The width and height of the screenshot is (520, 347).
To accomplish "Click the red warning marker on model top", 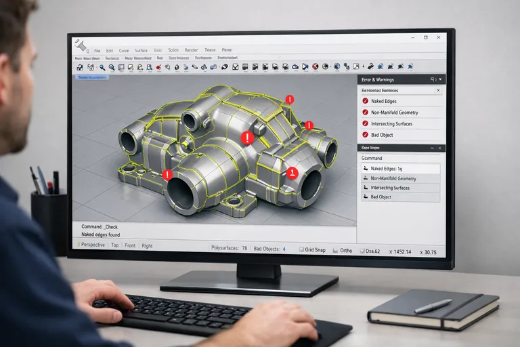I will 290,100.
